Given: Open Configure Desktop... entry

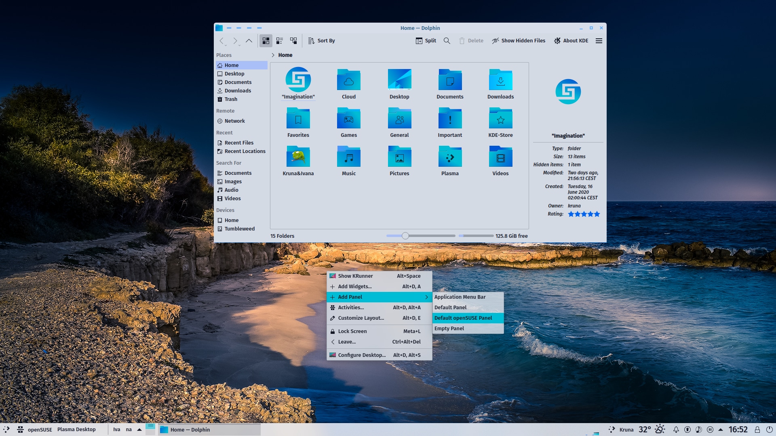Looking at the screenshot, I should click(379, 355).
